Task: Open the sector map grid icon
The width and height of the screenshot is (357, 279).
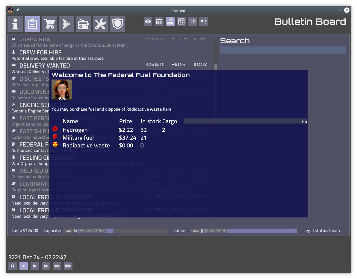Action: (x=181, y=22)
